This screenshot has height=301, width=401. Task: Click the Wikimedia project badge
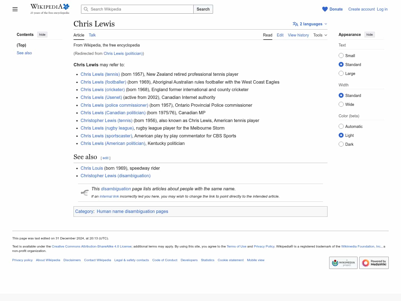[x=343, y=263]
